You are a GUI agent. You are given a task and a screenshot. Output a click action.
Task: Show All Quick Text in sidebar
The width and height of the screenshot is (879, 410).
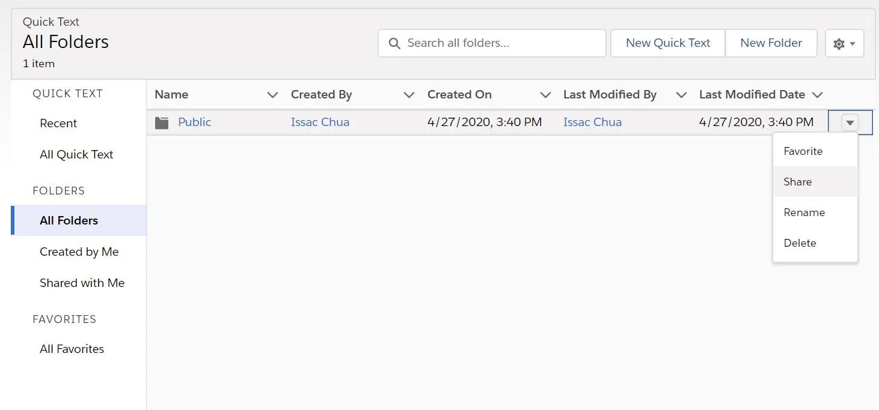click(x=76, y=154)
